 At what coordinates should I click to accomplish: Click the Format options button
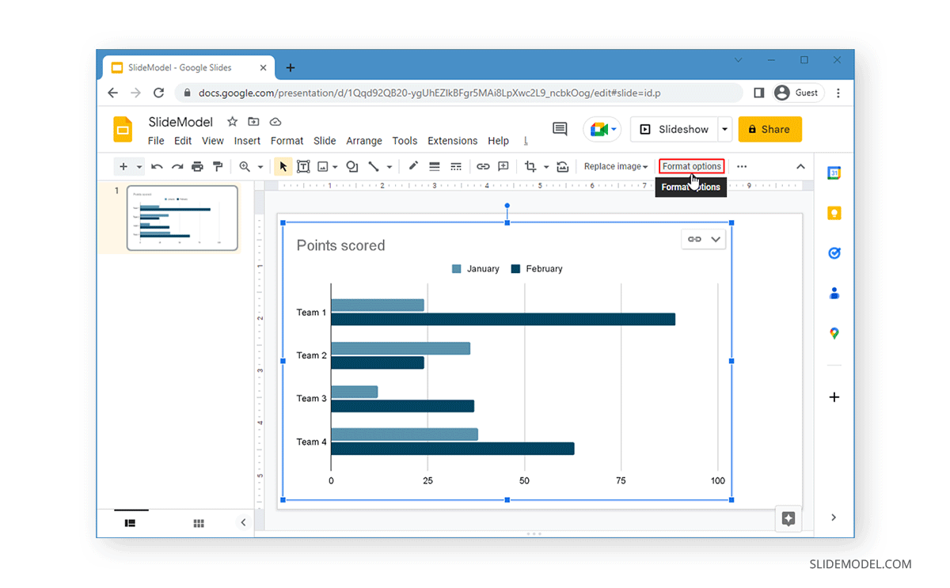(x=692, y=166)
